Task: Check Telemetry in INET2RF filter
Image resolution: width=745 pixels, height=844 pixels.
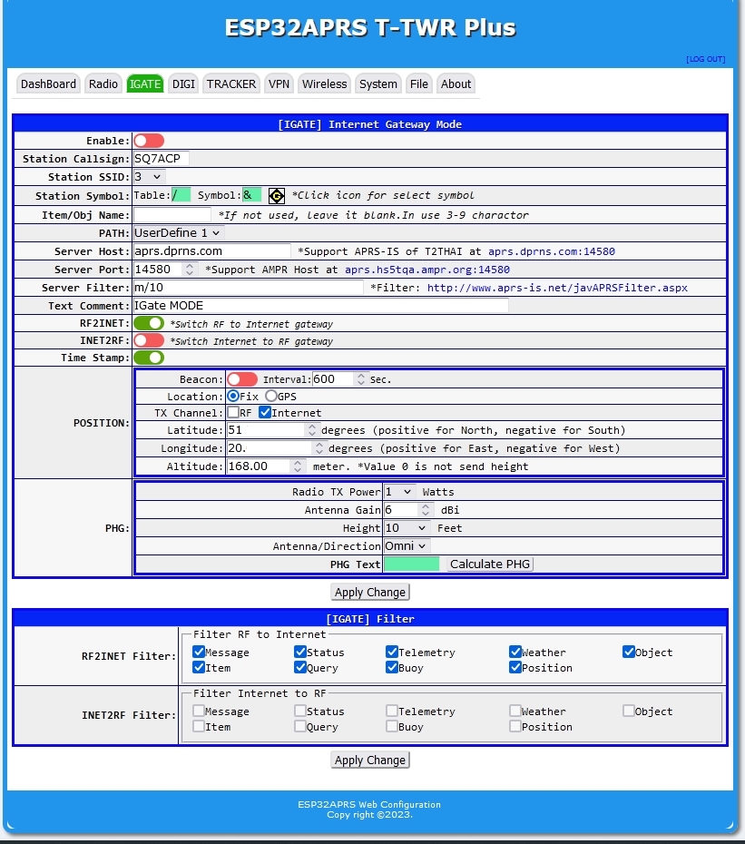Action: pyautogui.click(x=392, y=712)
